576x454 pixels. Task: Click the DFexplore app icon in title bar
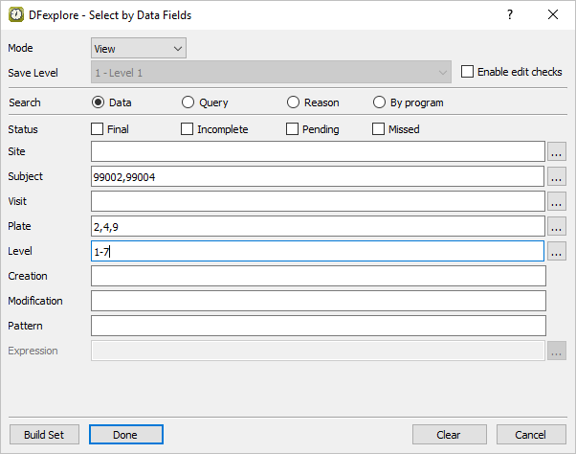(x=16, y=14)
